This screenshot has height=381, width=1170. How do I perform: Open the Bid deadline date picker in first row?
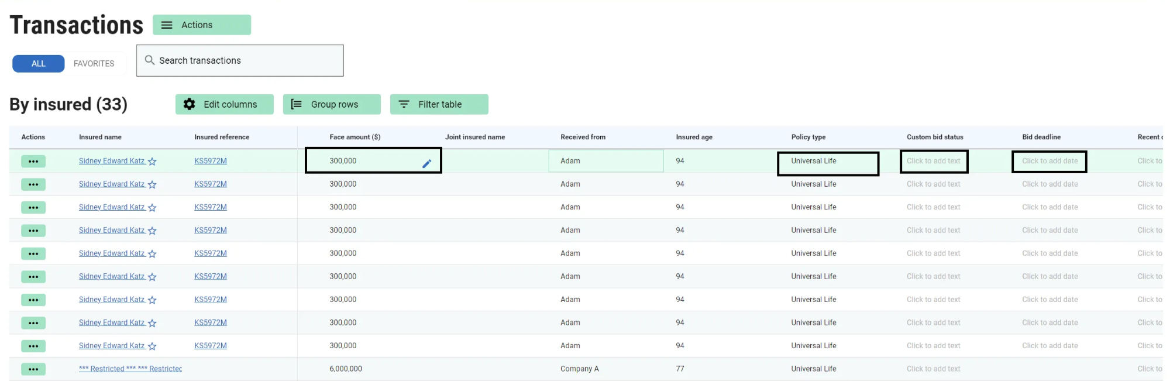1049,162
